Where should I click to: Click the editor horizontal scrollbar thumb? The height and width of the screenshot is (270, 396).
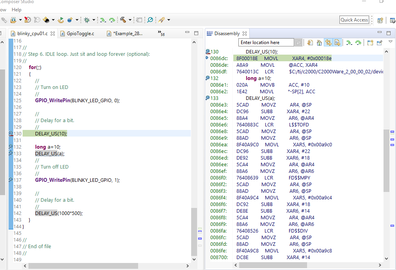click(x=84, y=266)
